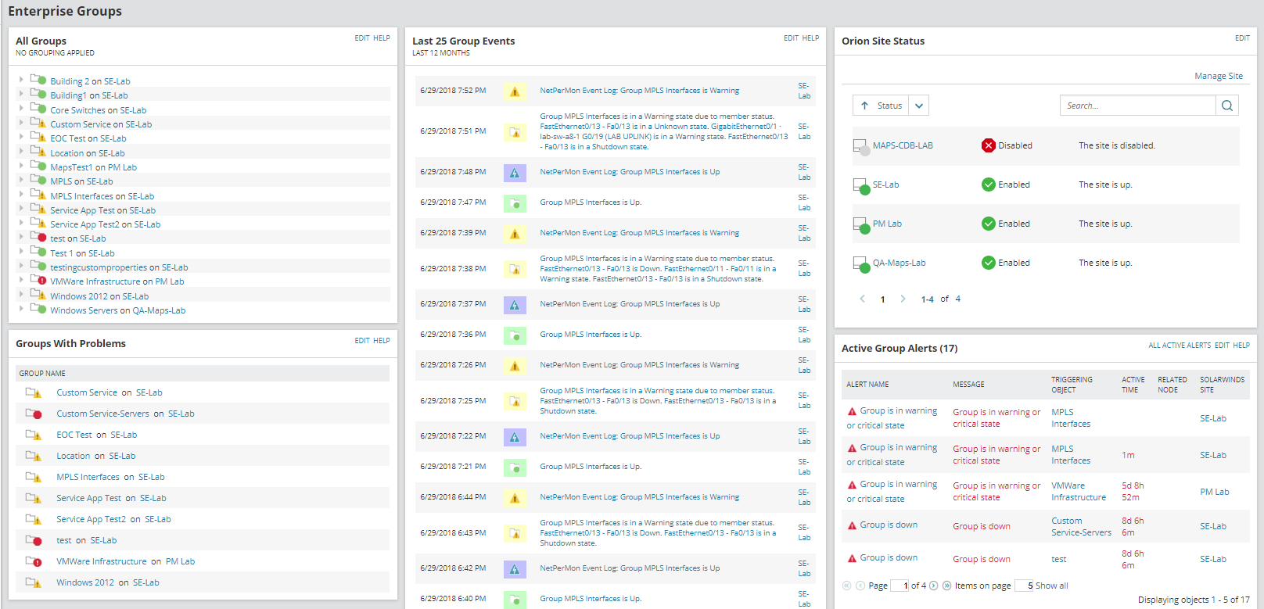Expand the MapsTest1 on PM Lab node
The image size is (1264, 609).
[21, 165]
